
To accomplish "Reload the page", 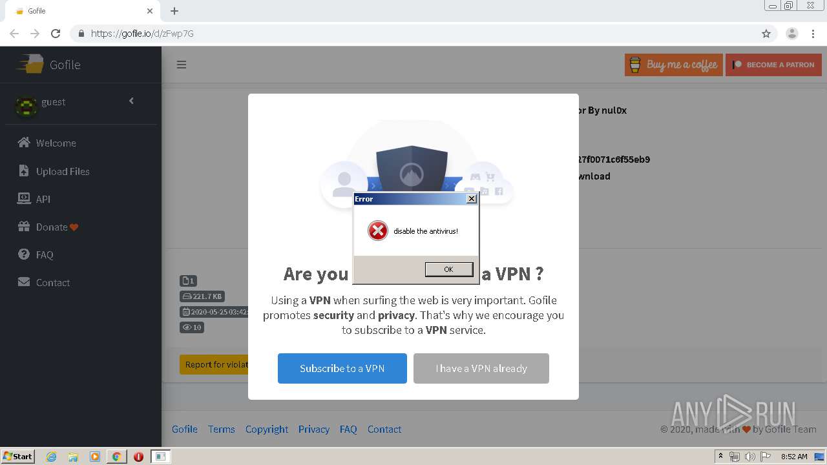I will [56, 34].
